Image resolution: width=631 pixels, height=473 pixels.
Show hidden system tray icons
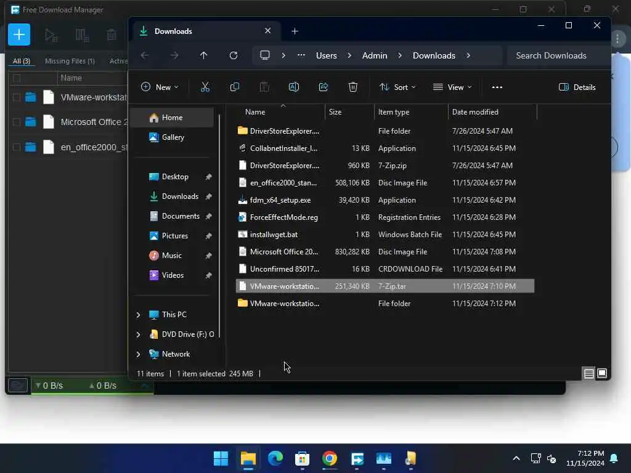(516, 458)
